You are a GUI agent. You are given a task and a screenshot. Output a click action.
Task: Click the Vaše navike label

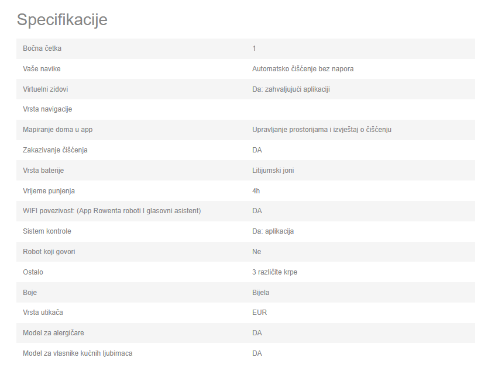tap(42, 69)
